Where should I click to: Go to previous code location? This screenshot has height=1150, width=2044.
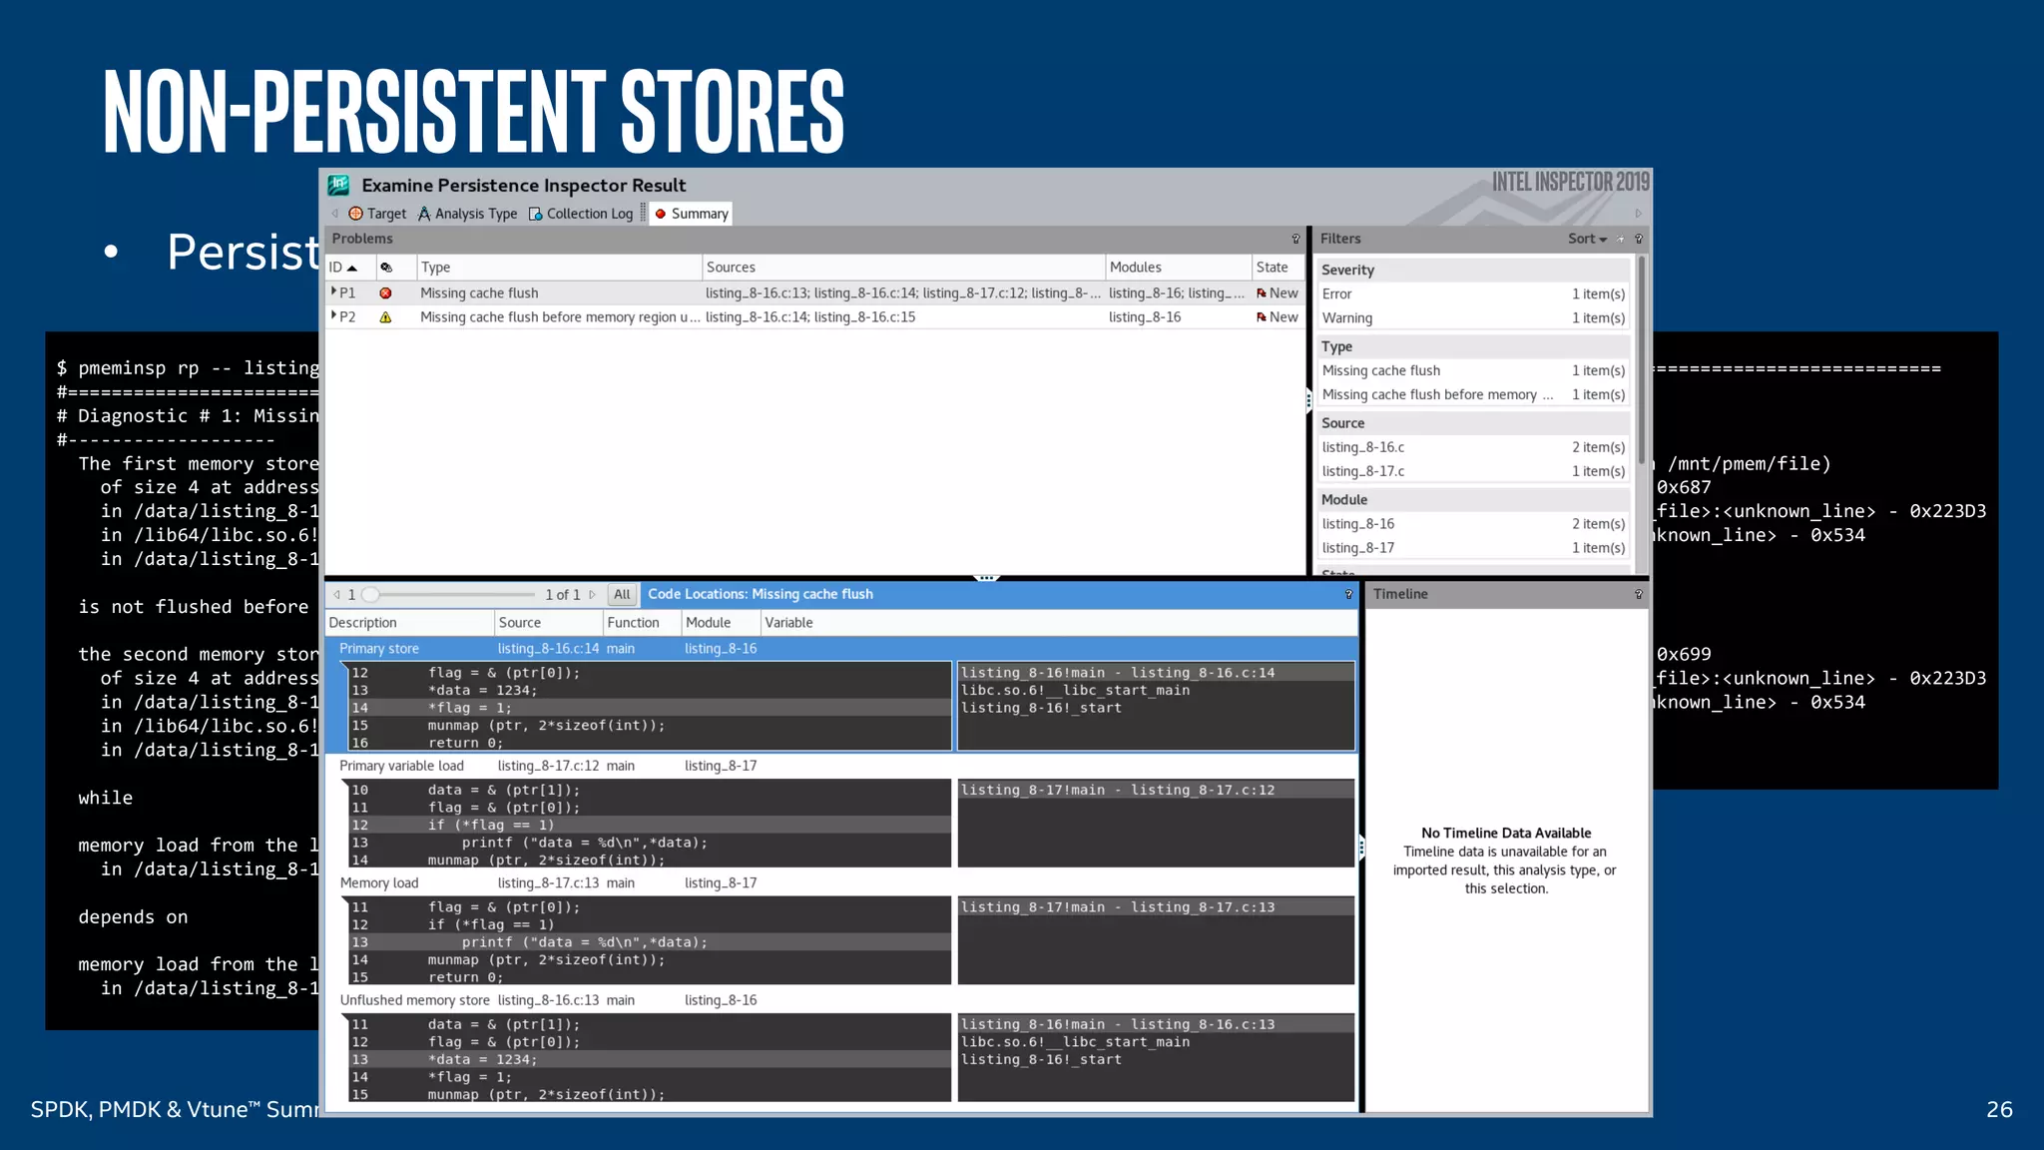(x=337, y=594)
